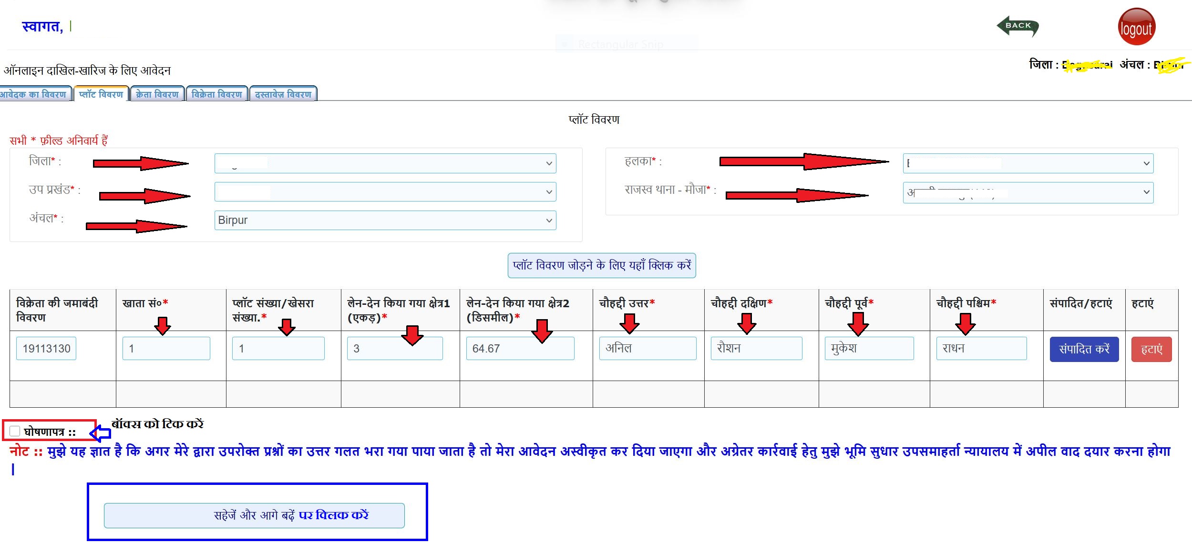Image resolution: width=1192 pixels, height=543 pixels.
Task: Select the दस्तावेज़ विवरण tab
Action: pos(283,94)
